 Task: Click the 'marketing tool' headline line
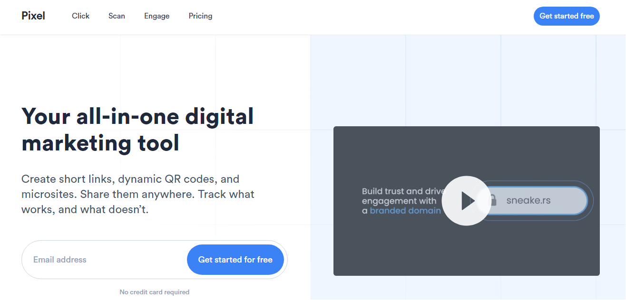pos(100,143)
